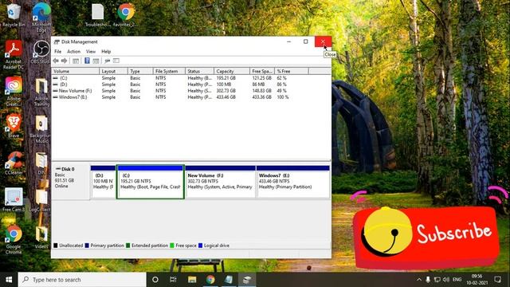Show hidden tray icons chevron
The image size is (510, 287).
419,280
